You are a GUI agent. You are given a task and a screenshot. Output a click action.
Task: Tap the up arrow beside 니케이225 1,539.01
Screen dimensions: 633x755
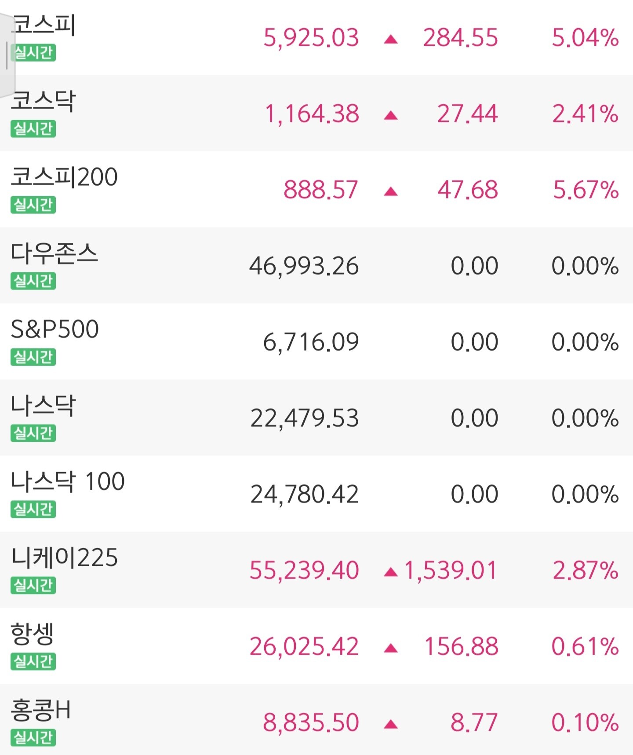390,572
